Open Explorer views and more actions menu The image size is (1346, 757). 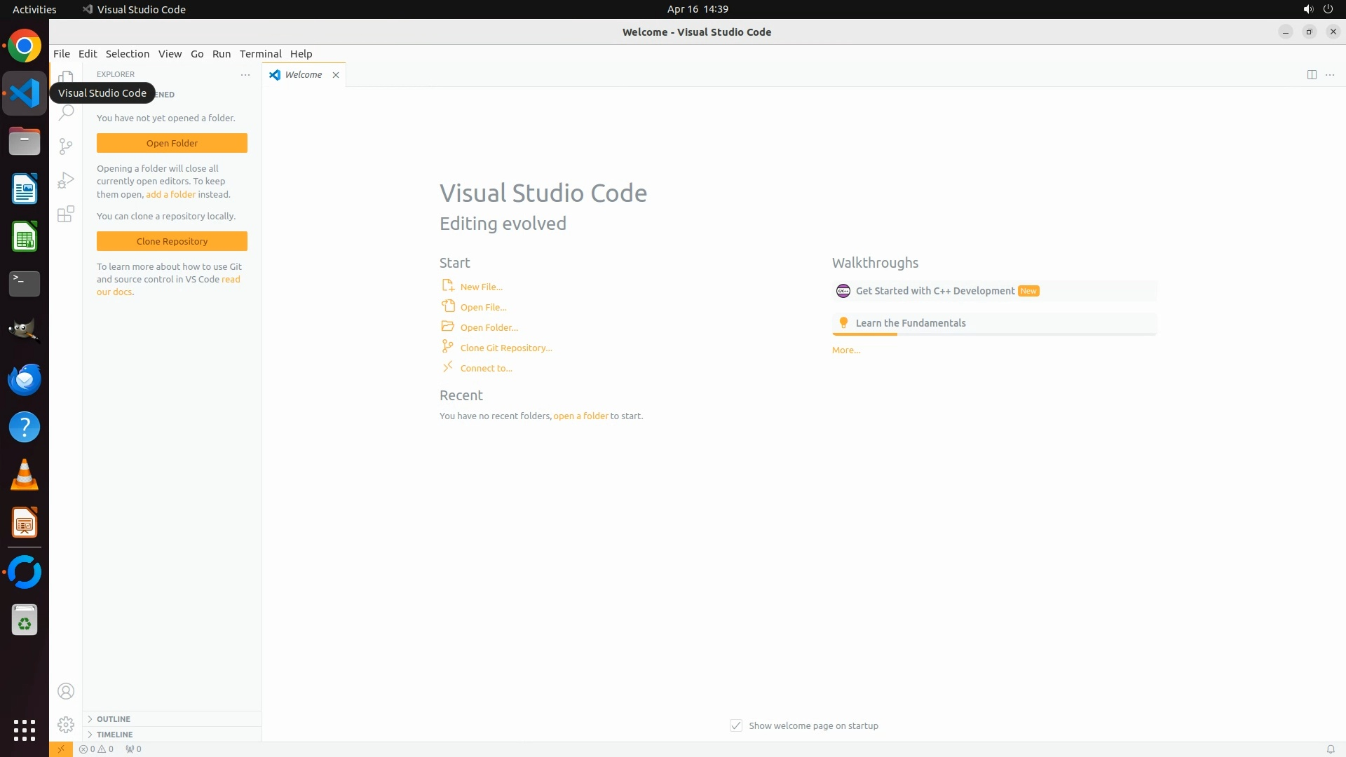point(245,75)
